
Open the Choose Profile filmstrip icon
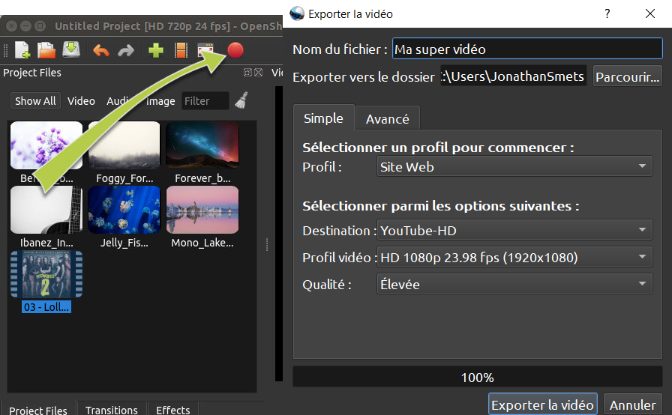point(181,50)
